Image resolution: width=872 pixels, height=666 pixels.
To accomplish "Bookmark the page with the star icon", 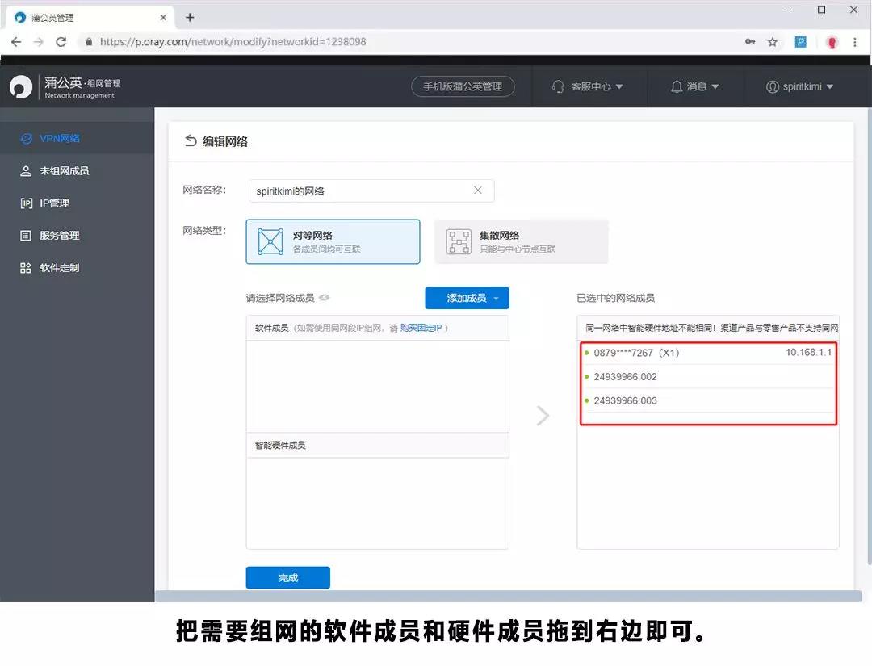I will click(x=773, y=42).
